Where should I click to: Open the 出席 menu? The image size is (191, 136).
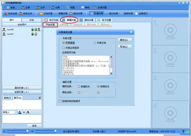tap(56, 8)
